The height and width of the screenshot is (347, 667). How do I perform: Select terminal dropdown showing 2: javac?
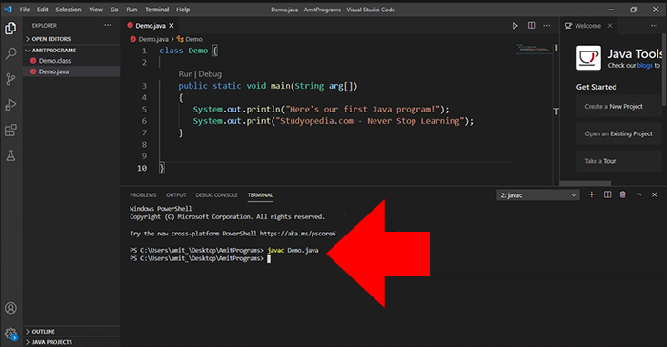(x=538, y=195)
